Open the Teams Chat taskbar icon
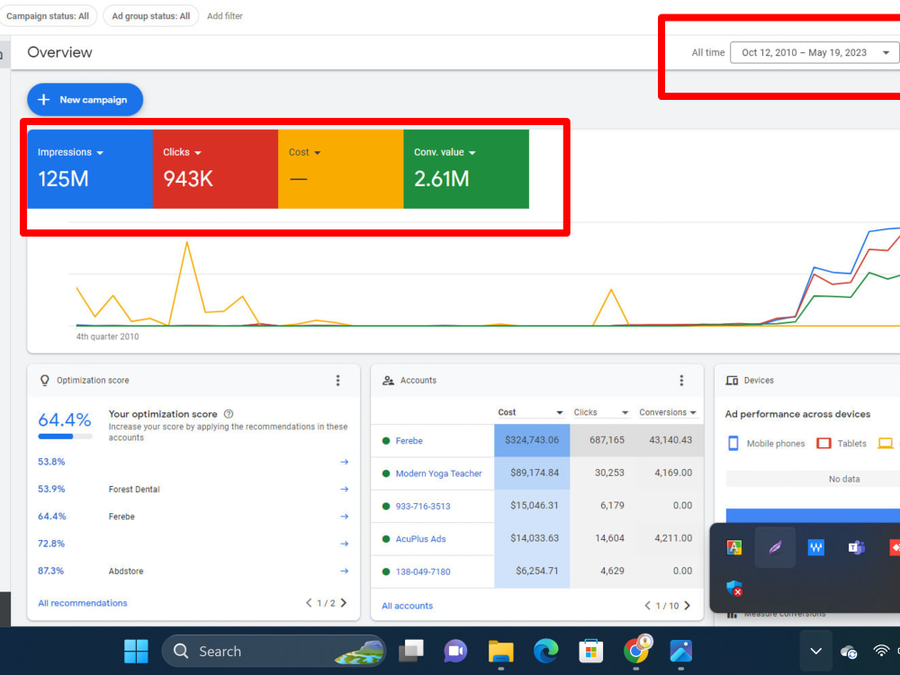Screen dimensions: 900x675 pos(455,651)
